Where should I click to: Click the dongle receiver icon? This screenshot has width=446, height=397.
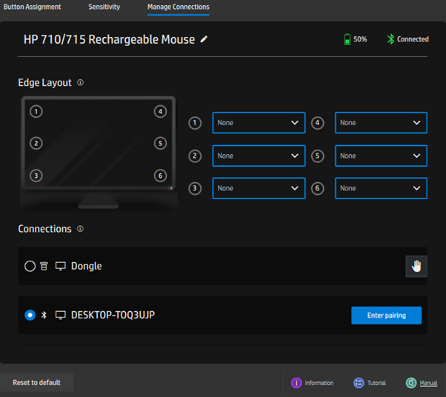(44, 266)
